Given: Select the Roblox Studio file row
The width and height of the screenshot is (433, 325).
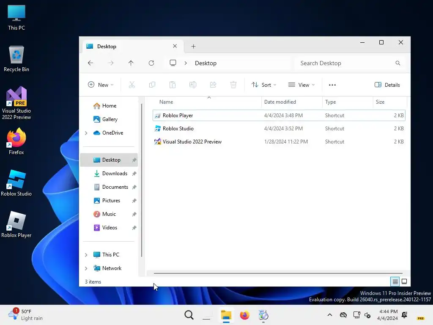Looking at the screenshot, I should click(x=279, y=129).
